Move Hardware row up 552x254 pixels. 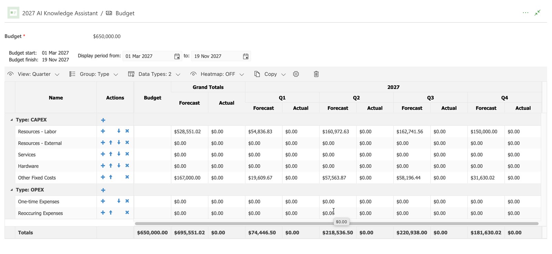point(111,166)
